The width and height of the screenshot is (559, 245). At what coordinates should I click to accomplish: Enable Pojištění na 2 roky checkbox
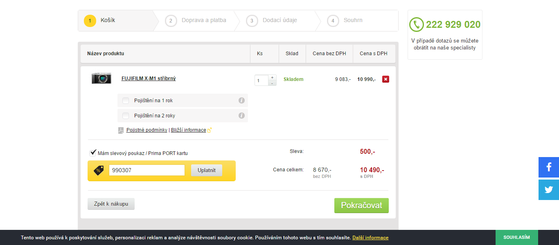pos(126,116)
